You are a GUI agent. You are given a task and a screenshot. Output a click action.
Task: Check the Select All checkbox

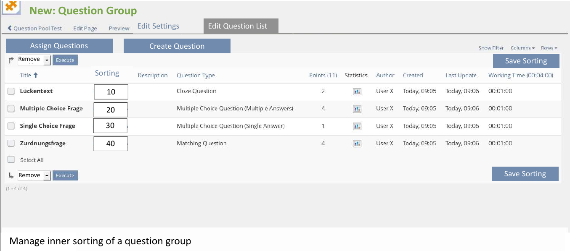11,160
